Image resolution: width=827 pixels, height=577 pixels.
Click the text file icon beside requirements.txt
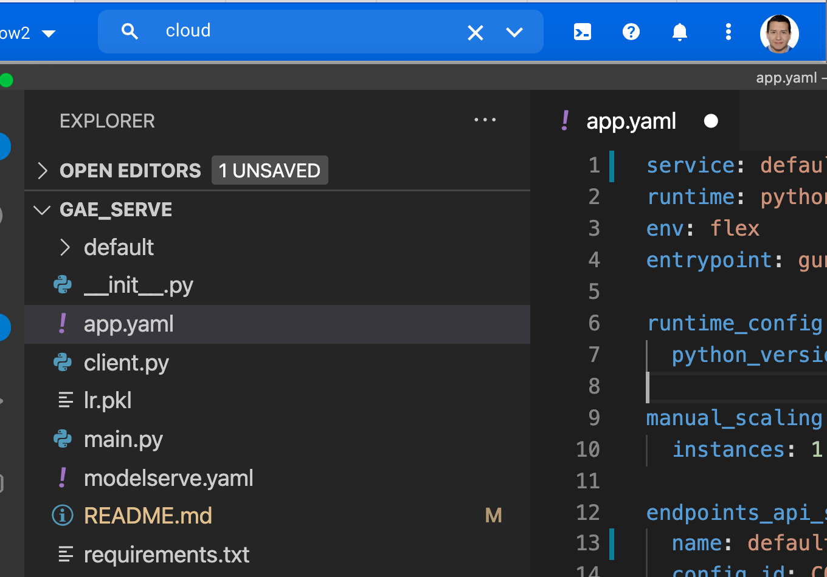[65, 555]
